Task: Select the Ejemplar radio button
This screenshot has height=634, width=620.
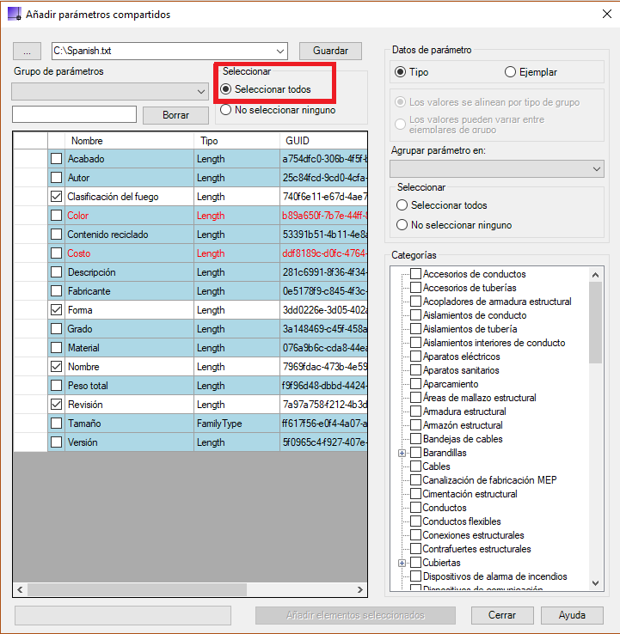Action: pos(510,72)
